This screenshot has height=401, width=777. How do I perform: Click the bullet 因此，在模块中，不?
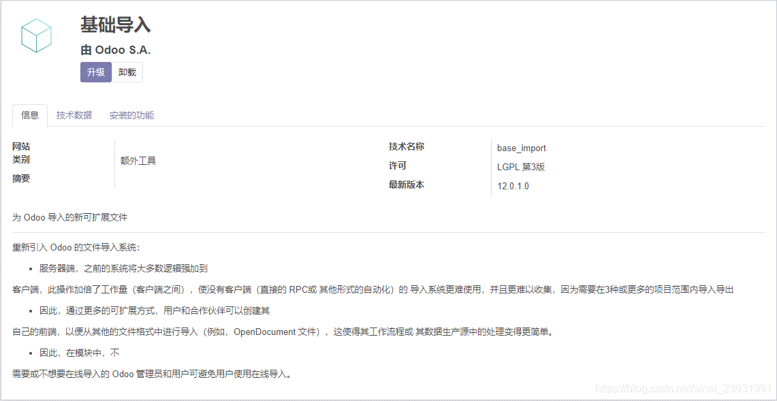click(80, 353)
